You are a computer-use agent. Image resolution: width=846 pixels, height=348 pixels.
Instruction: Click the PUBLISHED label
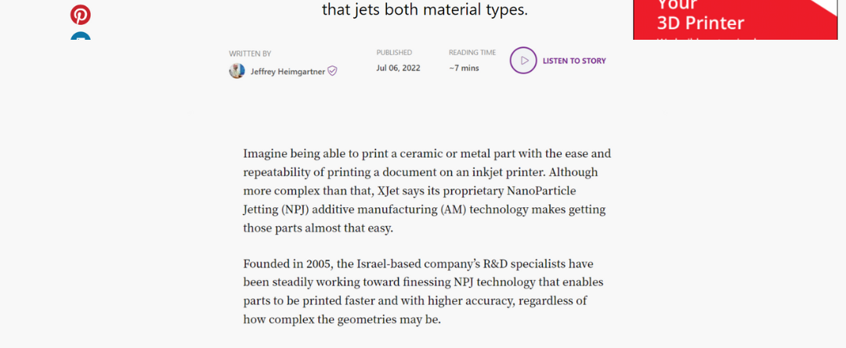pos(394,52)
